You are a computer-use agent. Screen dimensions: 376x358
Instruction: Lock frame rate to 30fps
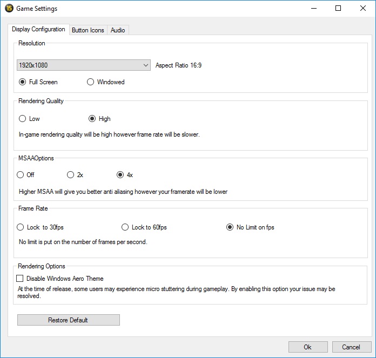coord(21,227)
